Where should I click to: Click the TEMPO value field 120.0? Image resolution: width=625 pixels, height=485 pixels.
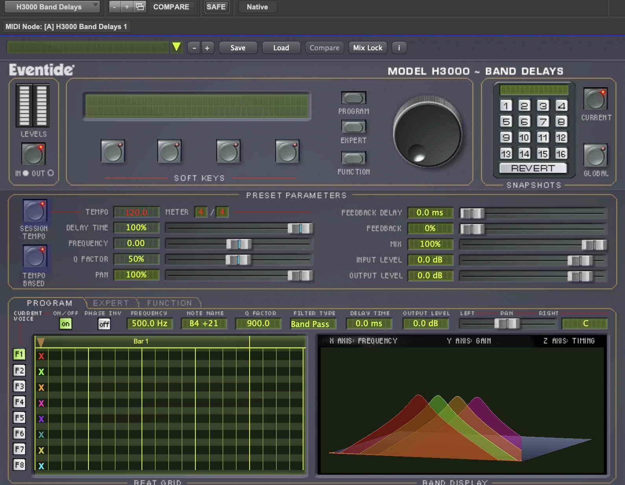click(x=136, y=212)
